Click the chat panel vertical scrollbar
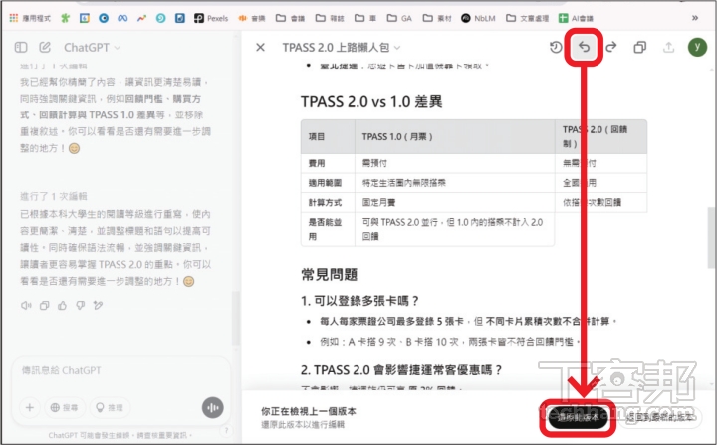This screenshot has height=445, width=717. 235,318
